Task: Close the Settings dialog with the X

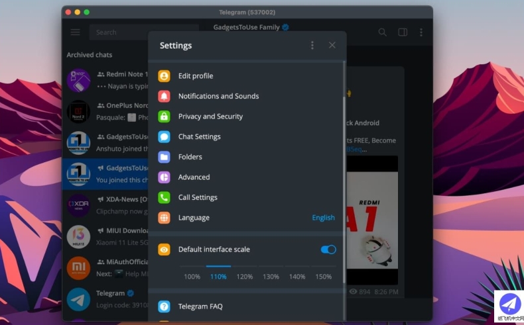Action: 332,45
